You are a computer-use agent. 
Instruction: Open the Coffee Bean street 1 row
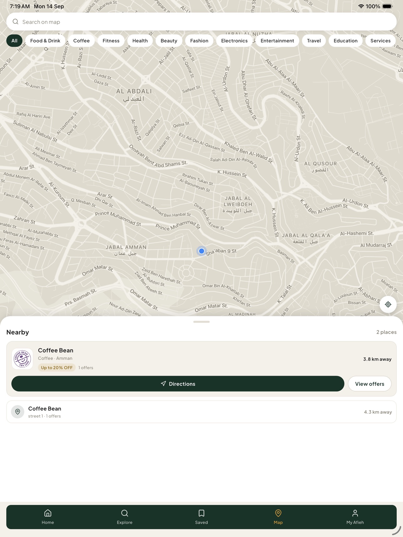(201, 412)
